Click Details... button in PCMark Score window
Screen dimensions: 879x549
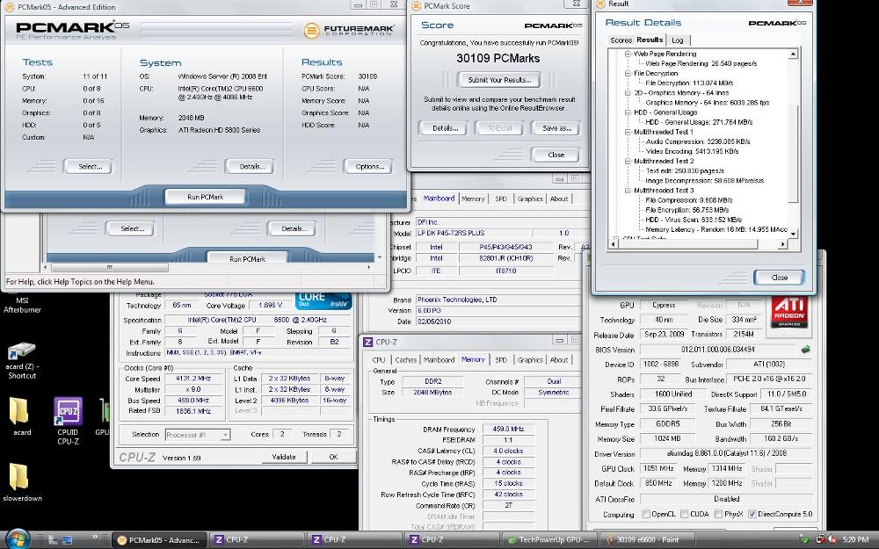[445, 128]
